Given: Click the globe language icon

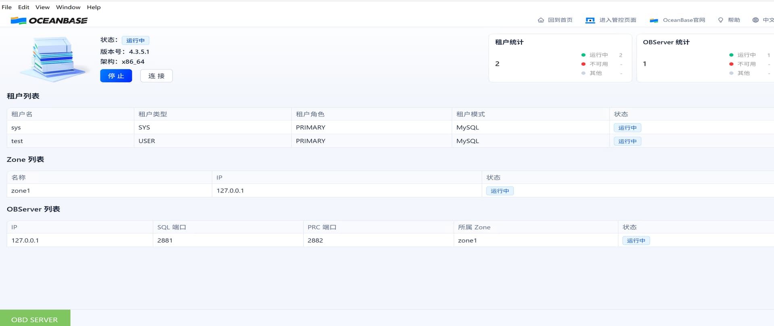Looking at the screenshot, I should click(755, 20).
